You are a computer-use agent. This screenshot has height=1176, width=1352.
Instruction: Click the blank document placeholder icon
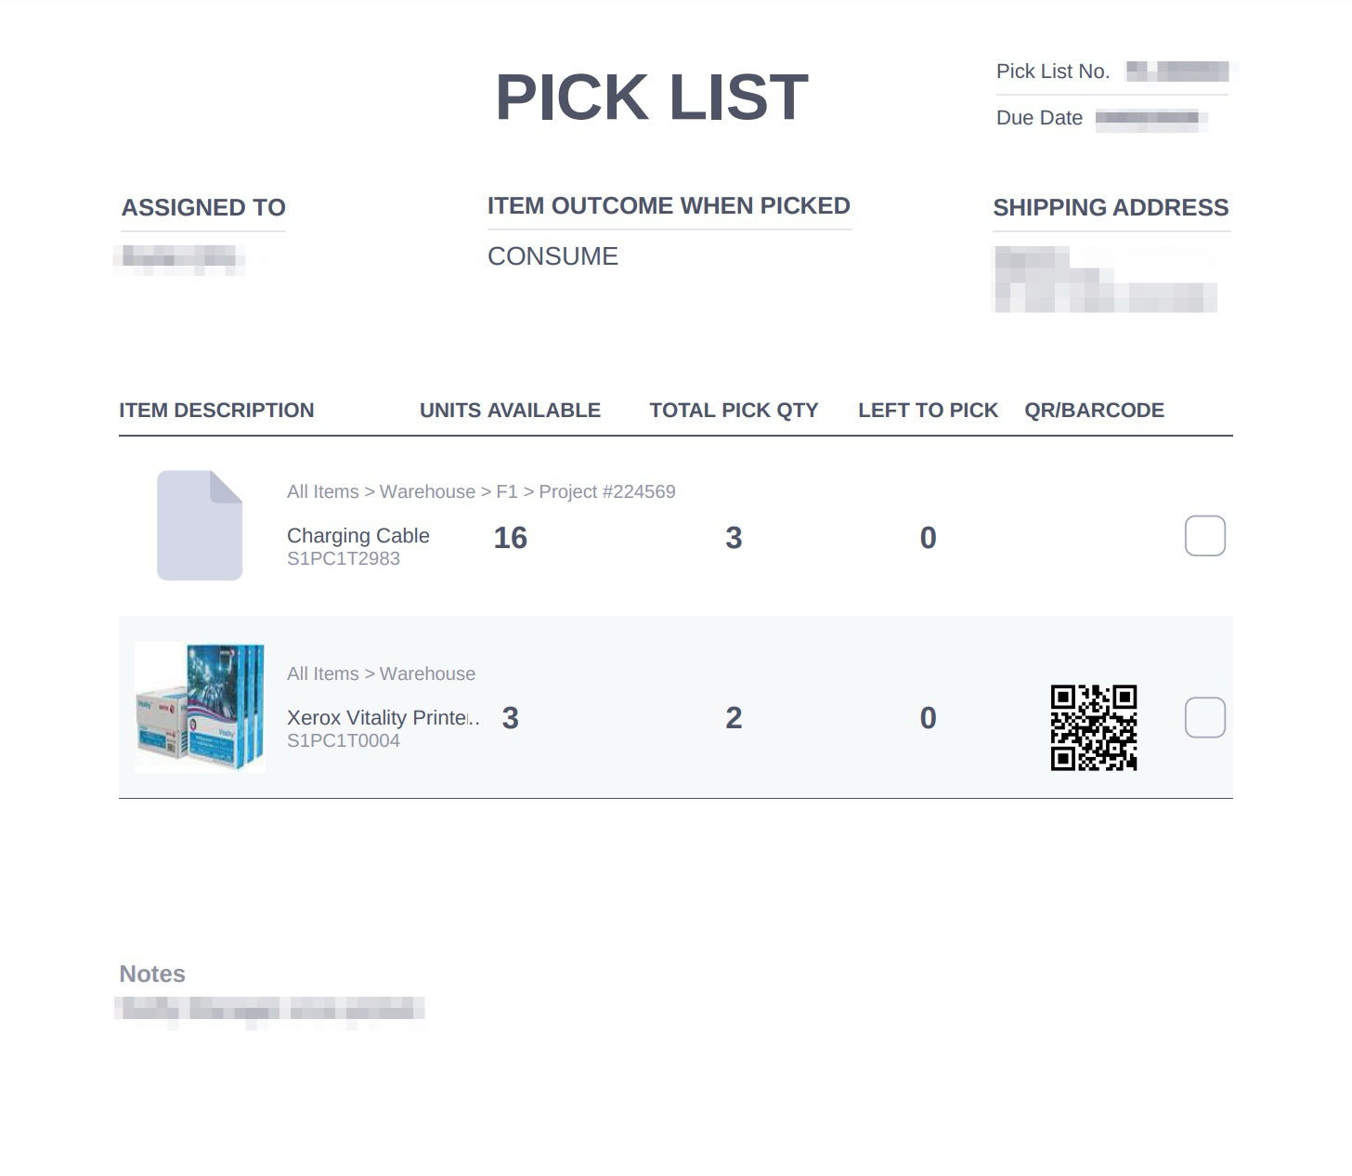tap(200, 526)
